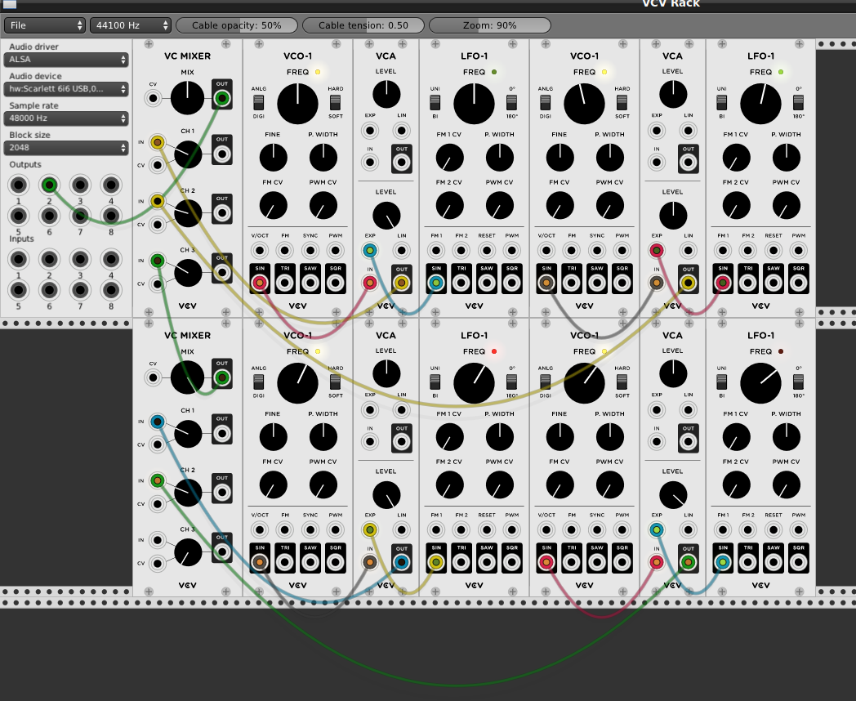This screenshot has width=856, height=701.
Task: Click the top rack's VC MIXER title
Action: [187, 56]
